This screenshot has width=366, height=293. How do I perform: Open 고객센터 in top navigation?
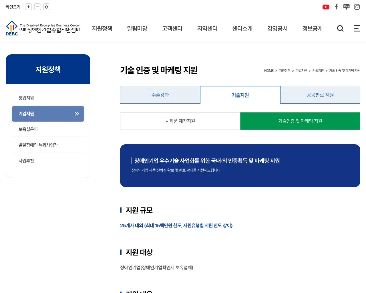tap(172, 28)
